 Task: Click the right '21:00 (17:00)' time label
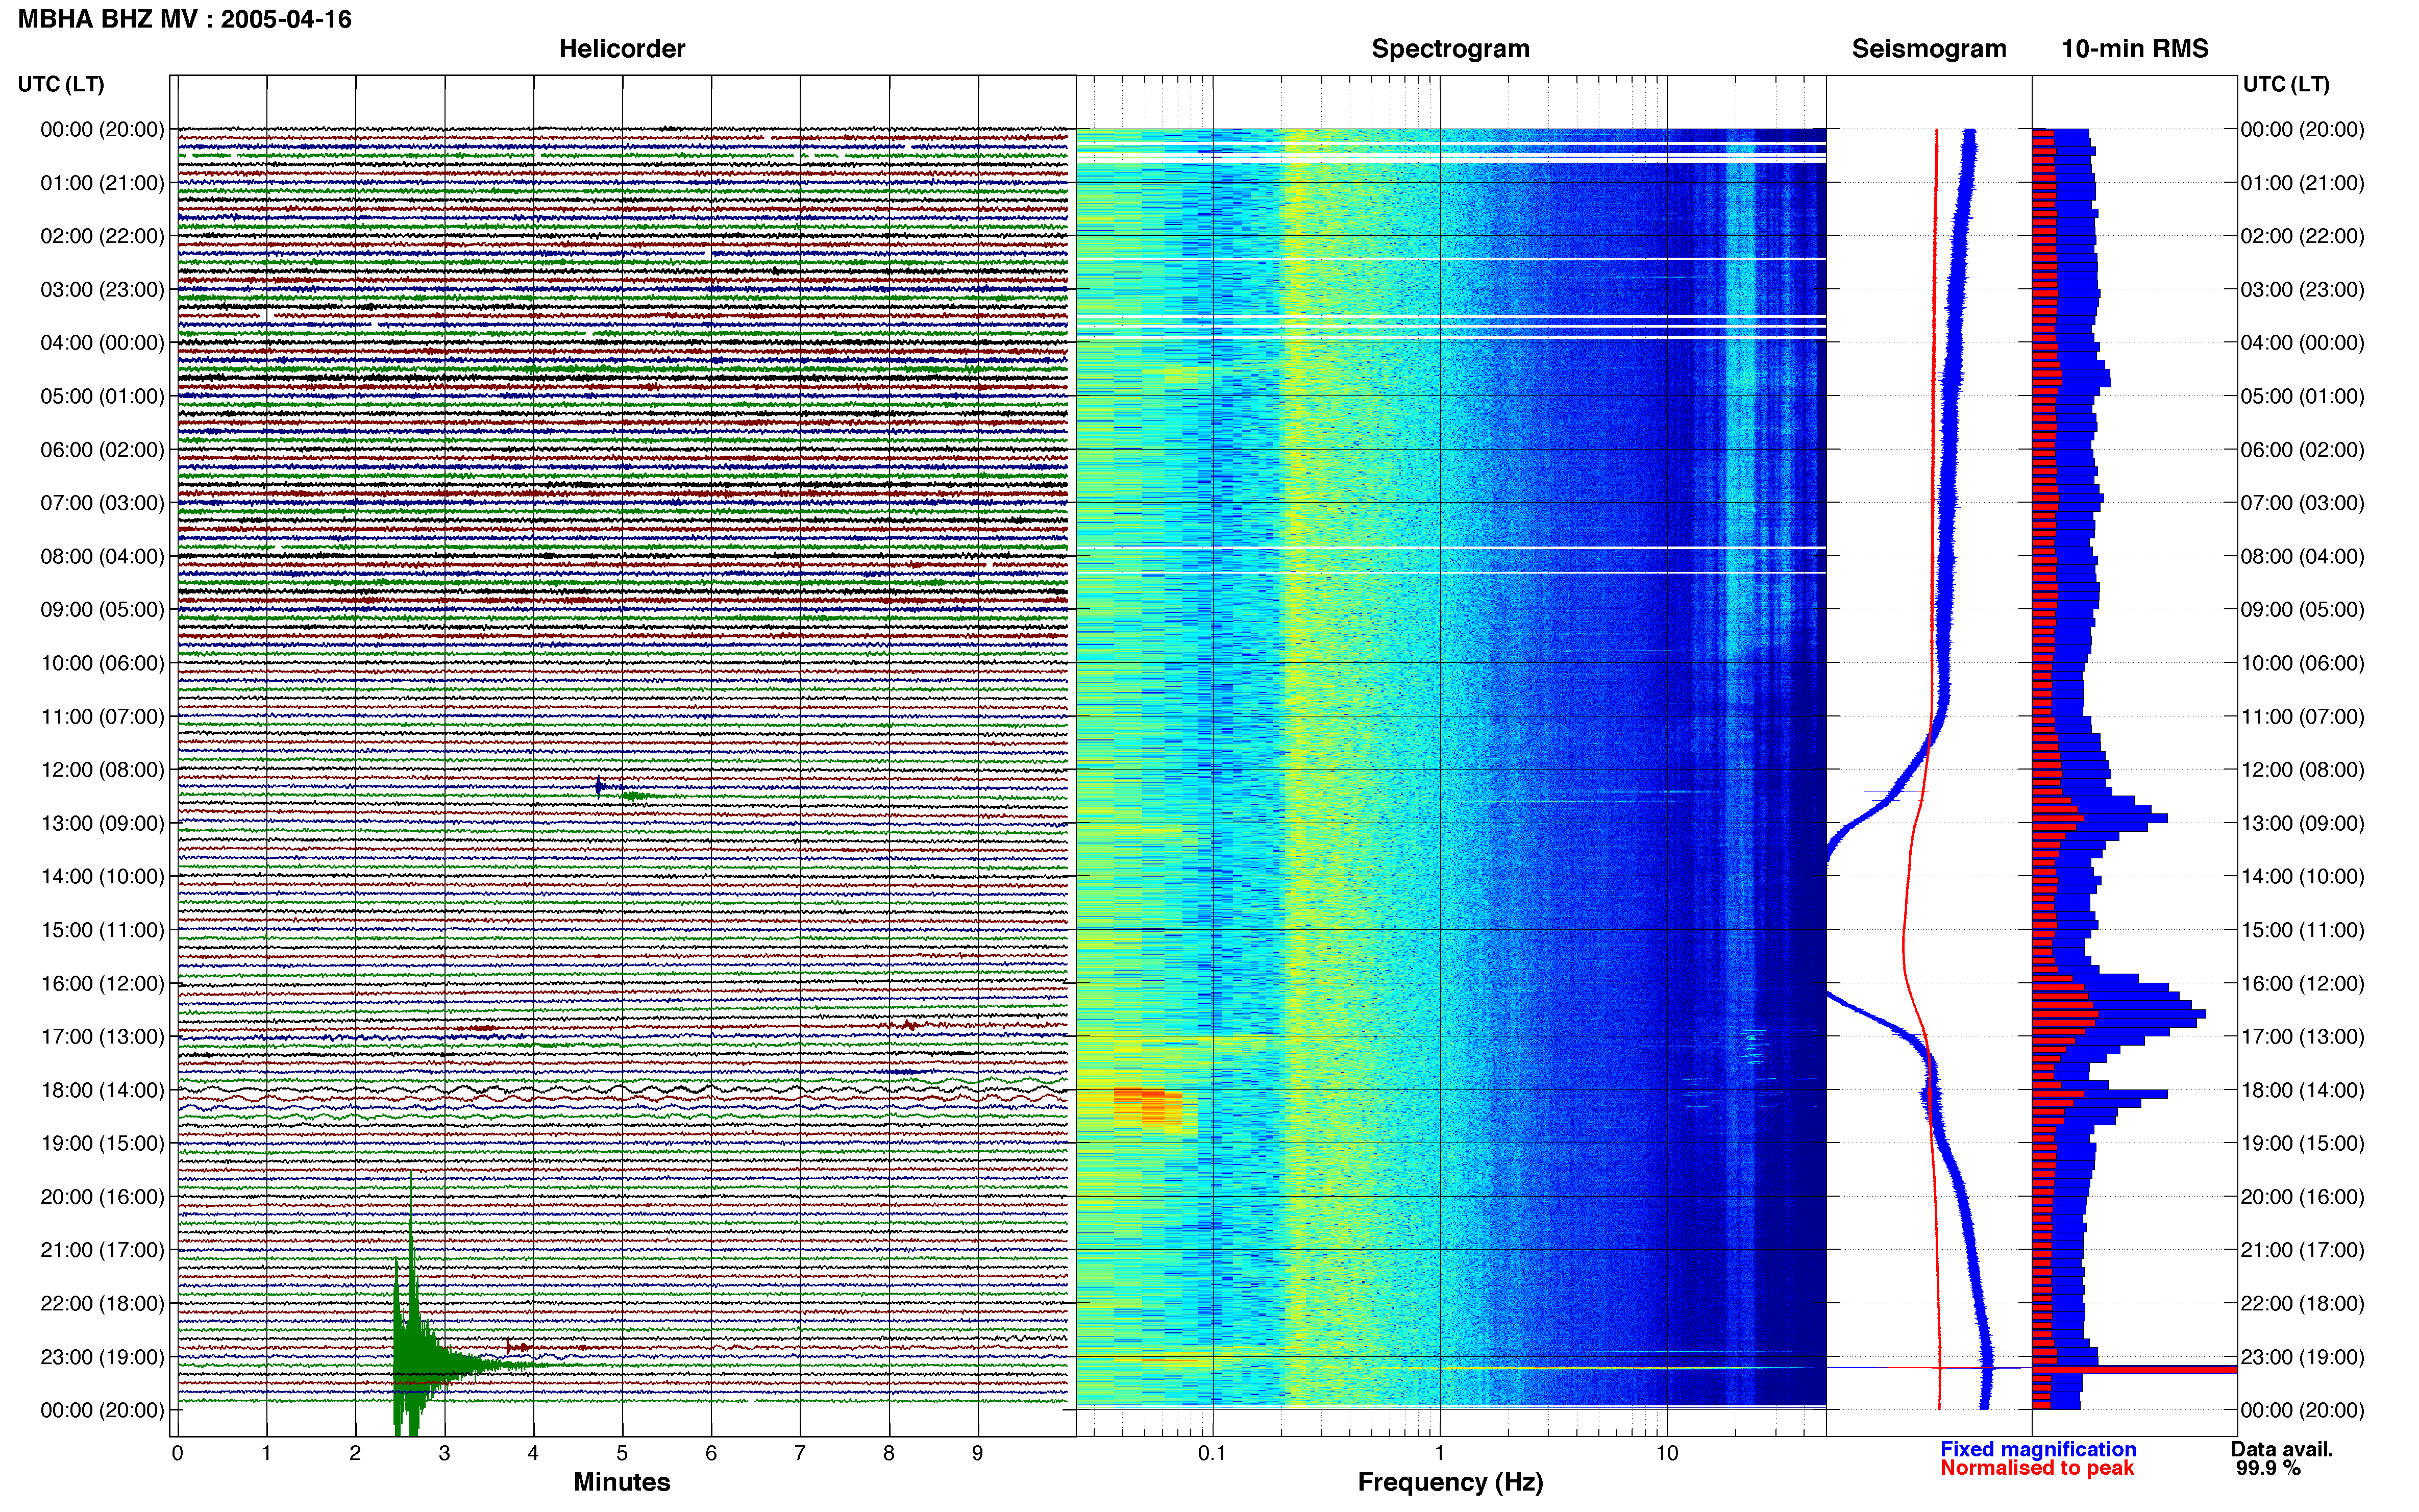[2302, 1250]
